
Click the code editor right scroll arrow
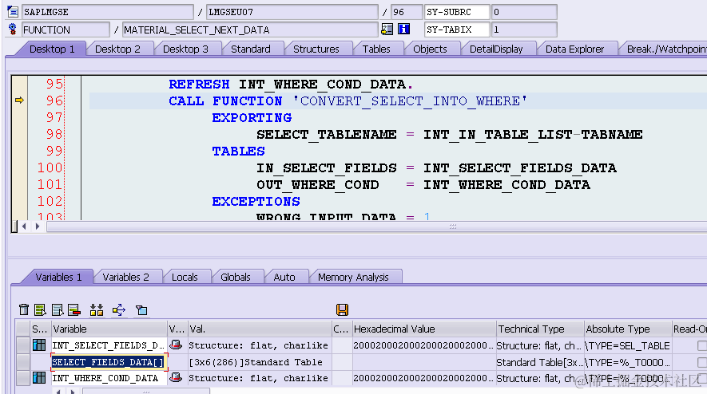click(x=38, y=226)
